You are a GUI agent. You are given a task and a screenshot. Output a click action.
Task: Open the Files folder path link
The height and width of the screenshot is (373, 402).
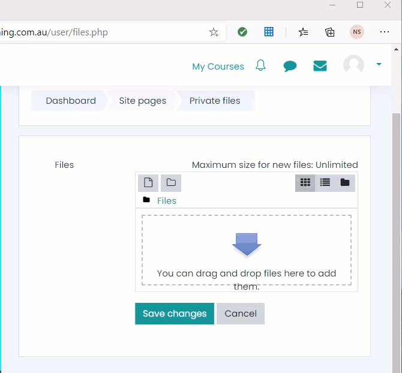pyautogui.click(x=167, y=201)
